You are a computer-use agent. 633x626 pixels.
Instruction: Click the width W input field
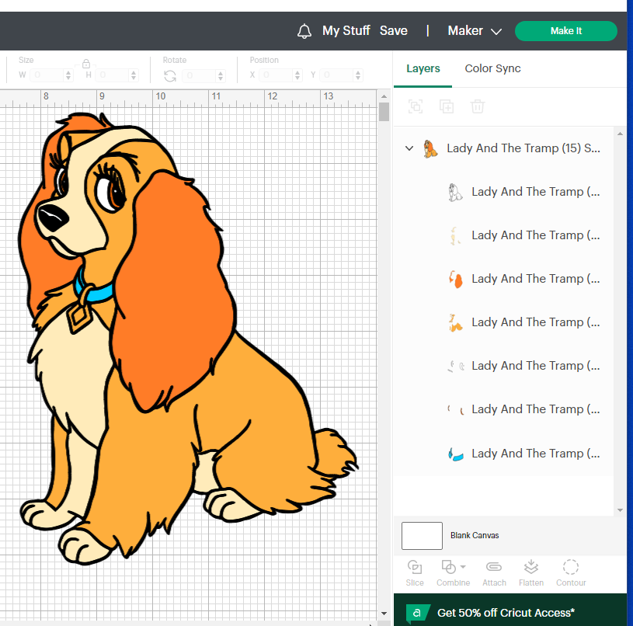pyautogui.click(x=47, y=75)
